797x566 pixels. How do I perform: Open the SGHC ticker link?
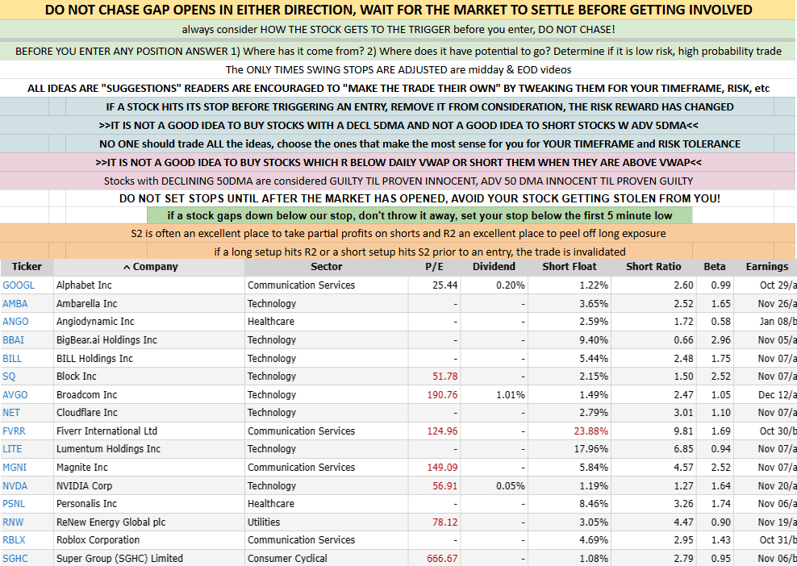tap(15, 558)
